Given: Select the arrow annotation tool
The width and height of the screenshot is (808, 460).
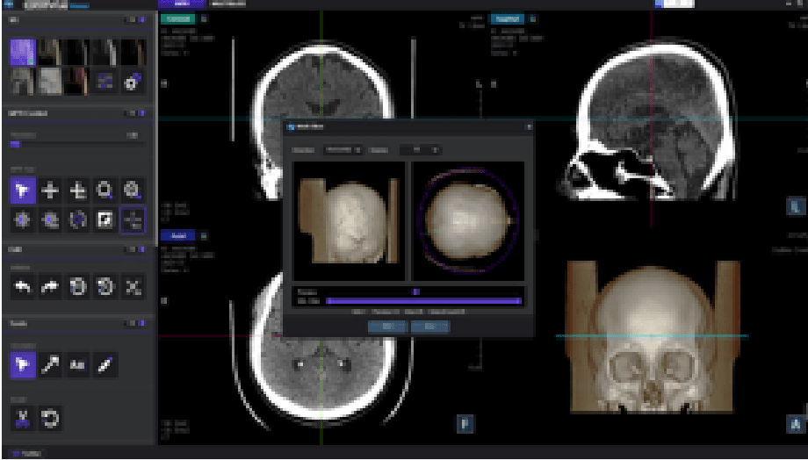Looking at the screenshot, I should tap(51, 367).
